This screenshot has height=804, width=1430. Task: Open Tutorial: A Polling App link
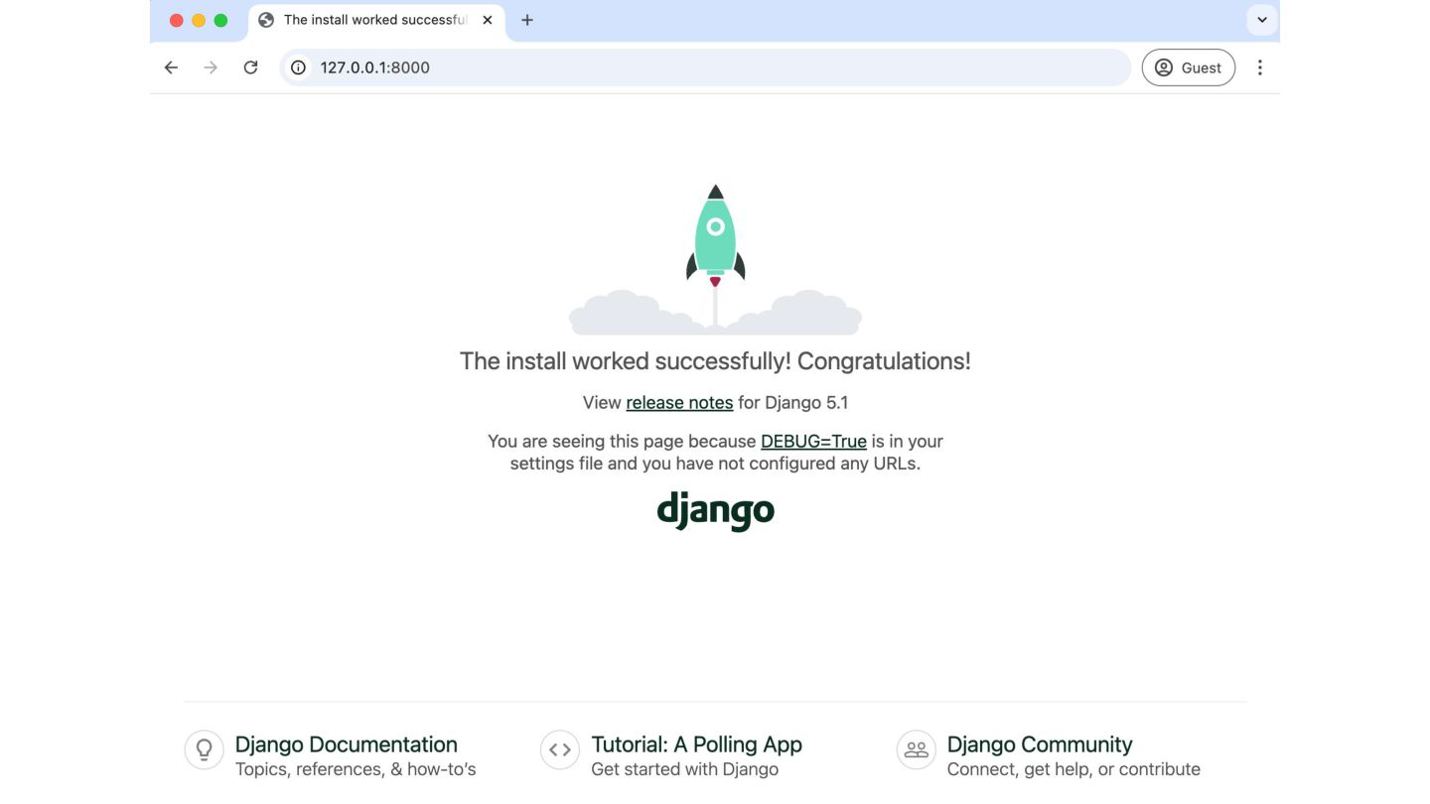tap(696, 744)
